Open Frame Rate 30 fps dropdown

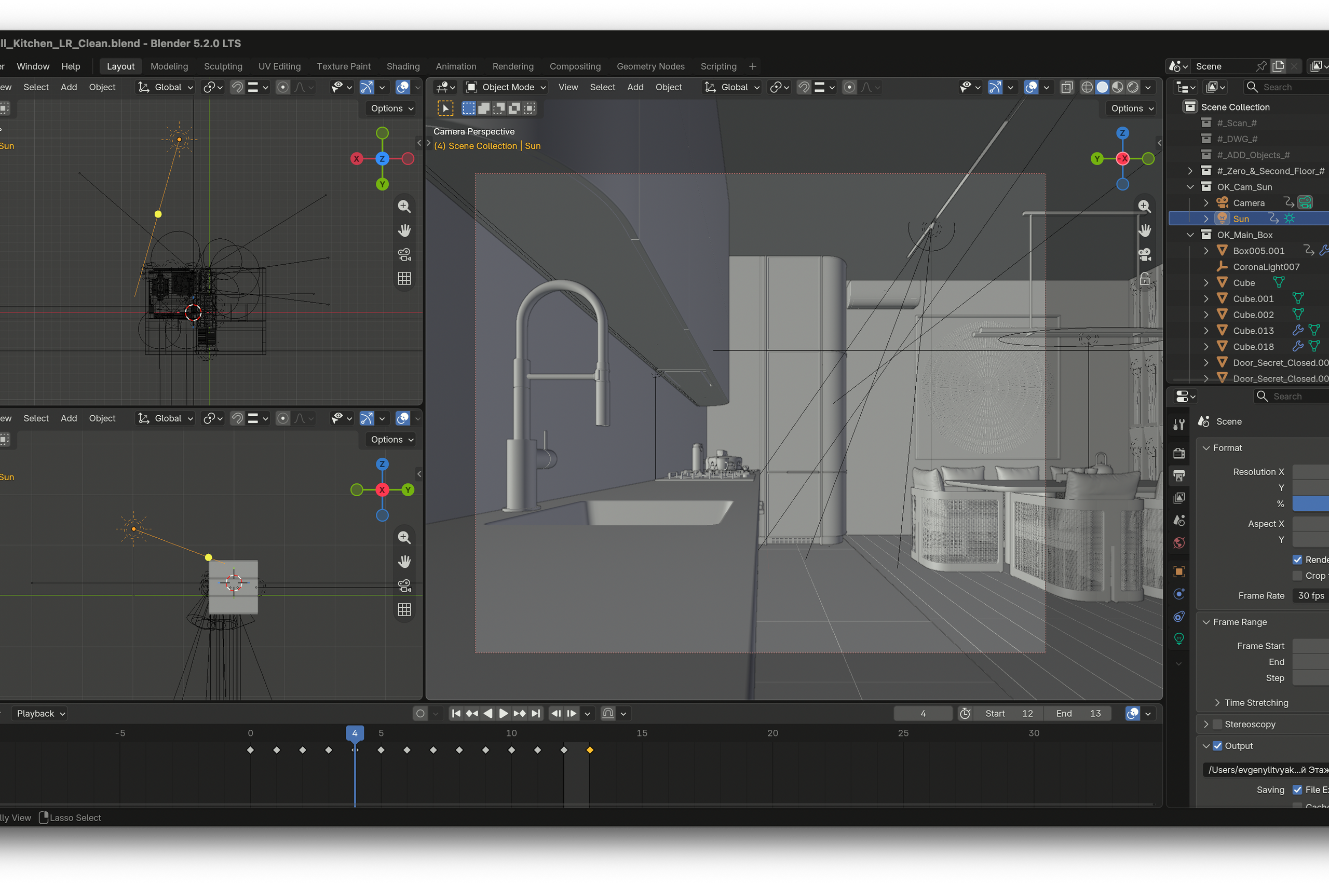point(1310,595)
